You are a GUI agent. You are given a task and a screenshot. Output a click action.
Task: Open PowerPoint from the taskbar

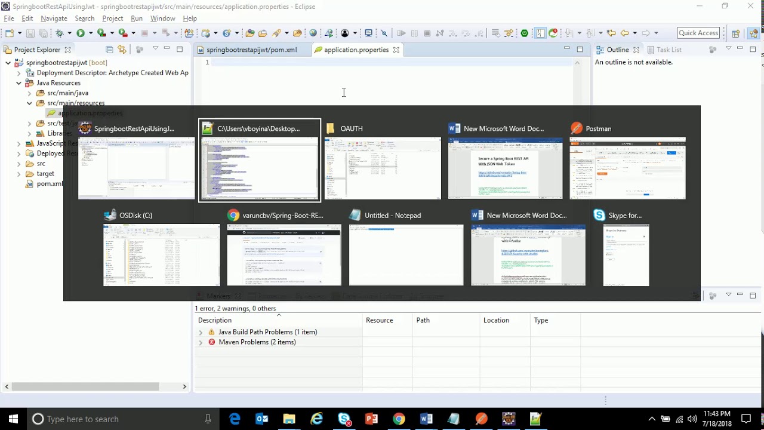[x=371, y=419]
